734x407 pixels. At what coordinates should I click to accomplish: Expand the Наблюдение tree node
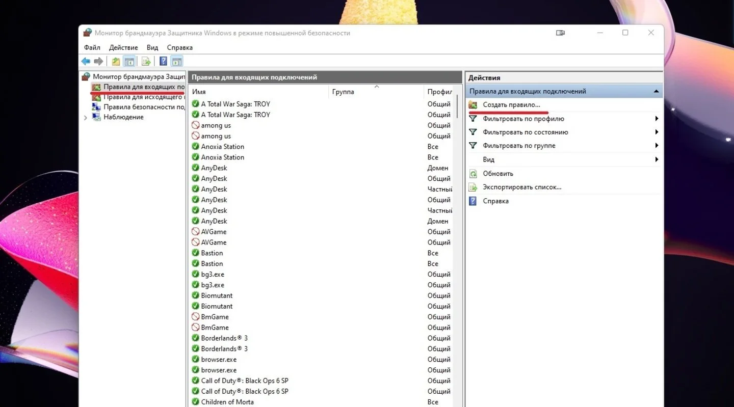(x=86, y=117)
